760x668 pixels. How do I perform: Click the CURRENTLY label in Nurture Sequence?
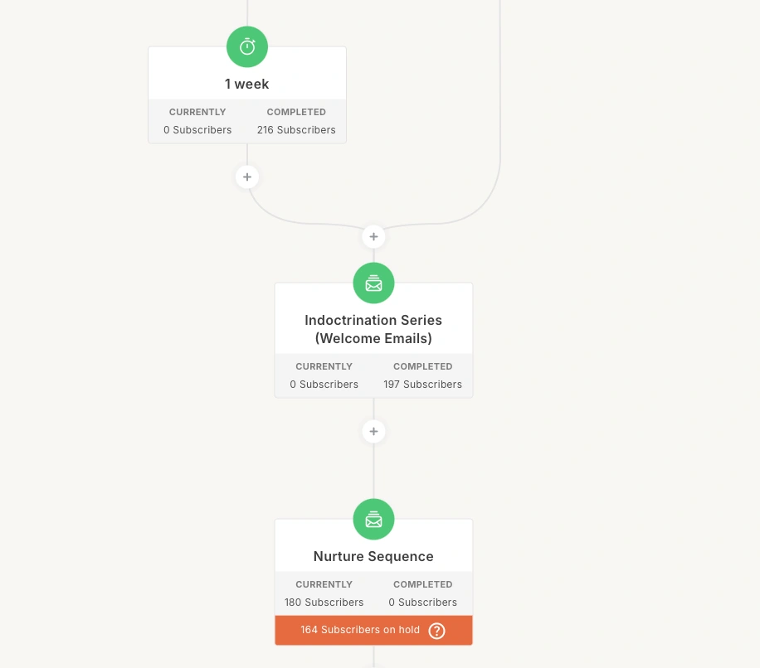(324, 584)
